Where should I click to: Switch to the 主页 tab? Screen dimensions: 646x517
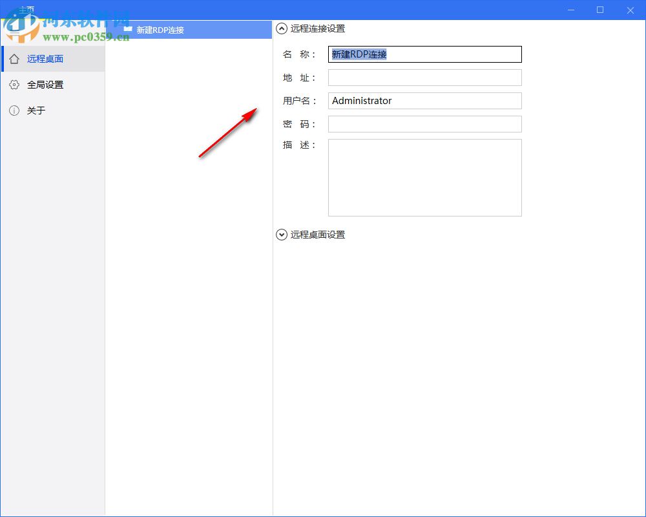[x=28, y=8]
